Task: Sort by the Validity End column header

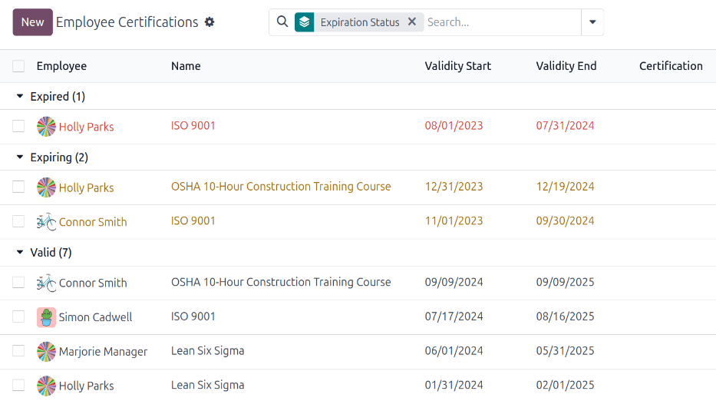Action: [x=566, y=66]
